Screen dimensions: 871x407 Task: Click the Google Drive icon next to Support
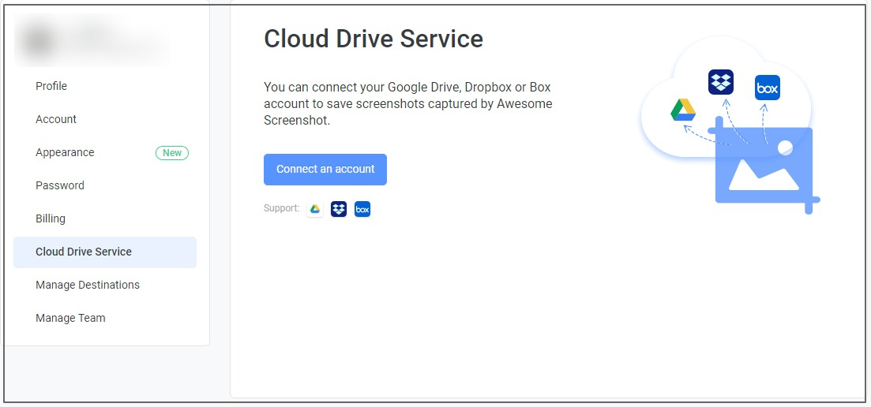click(x=315, y=209)
